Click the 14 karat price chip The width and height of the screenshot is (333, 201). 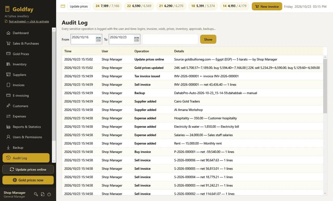[235, 6]
